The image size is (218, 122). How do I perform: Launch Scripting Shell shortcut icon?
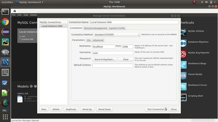click(184, 97)
